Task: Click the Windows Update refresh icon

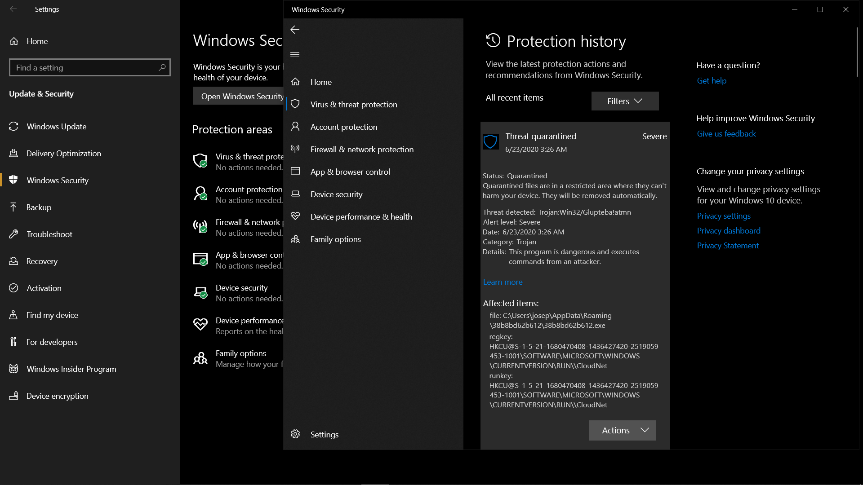Action: coord(13,126)
